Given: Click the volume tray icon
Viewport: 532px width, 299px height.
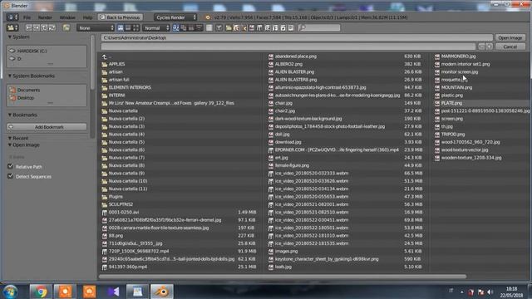Looking at the screenshot, I should coord(490,292).
